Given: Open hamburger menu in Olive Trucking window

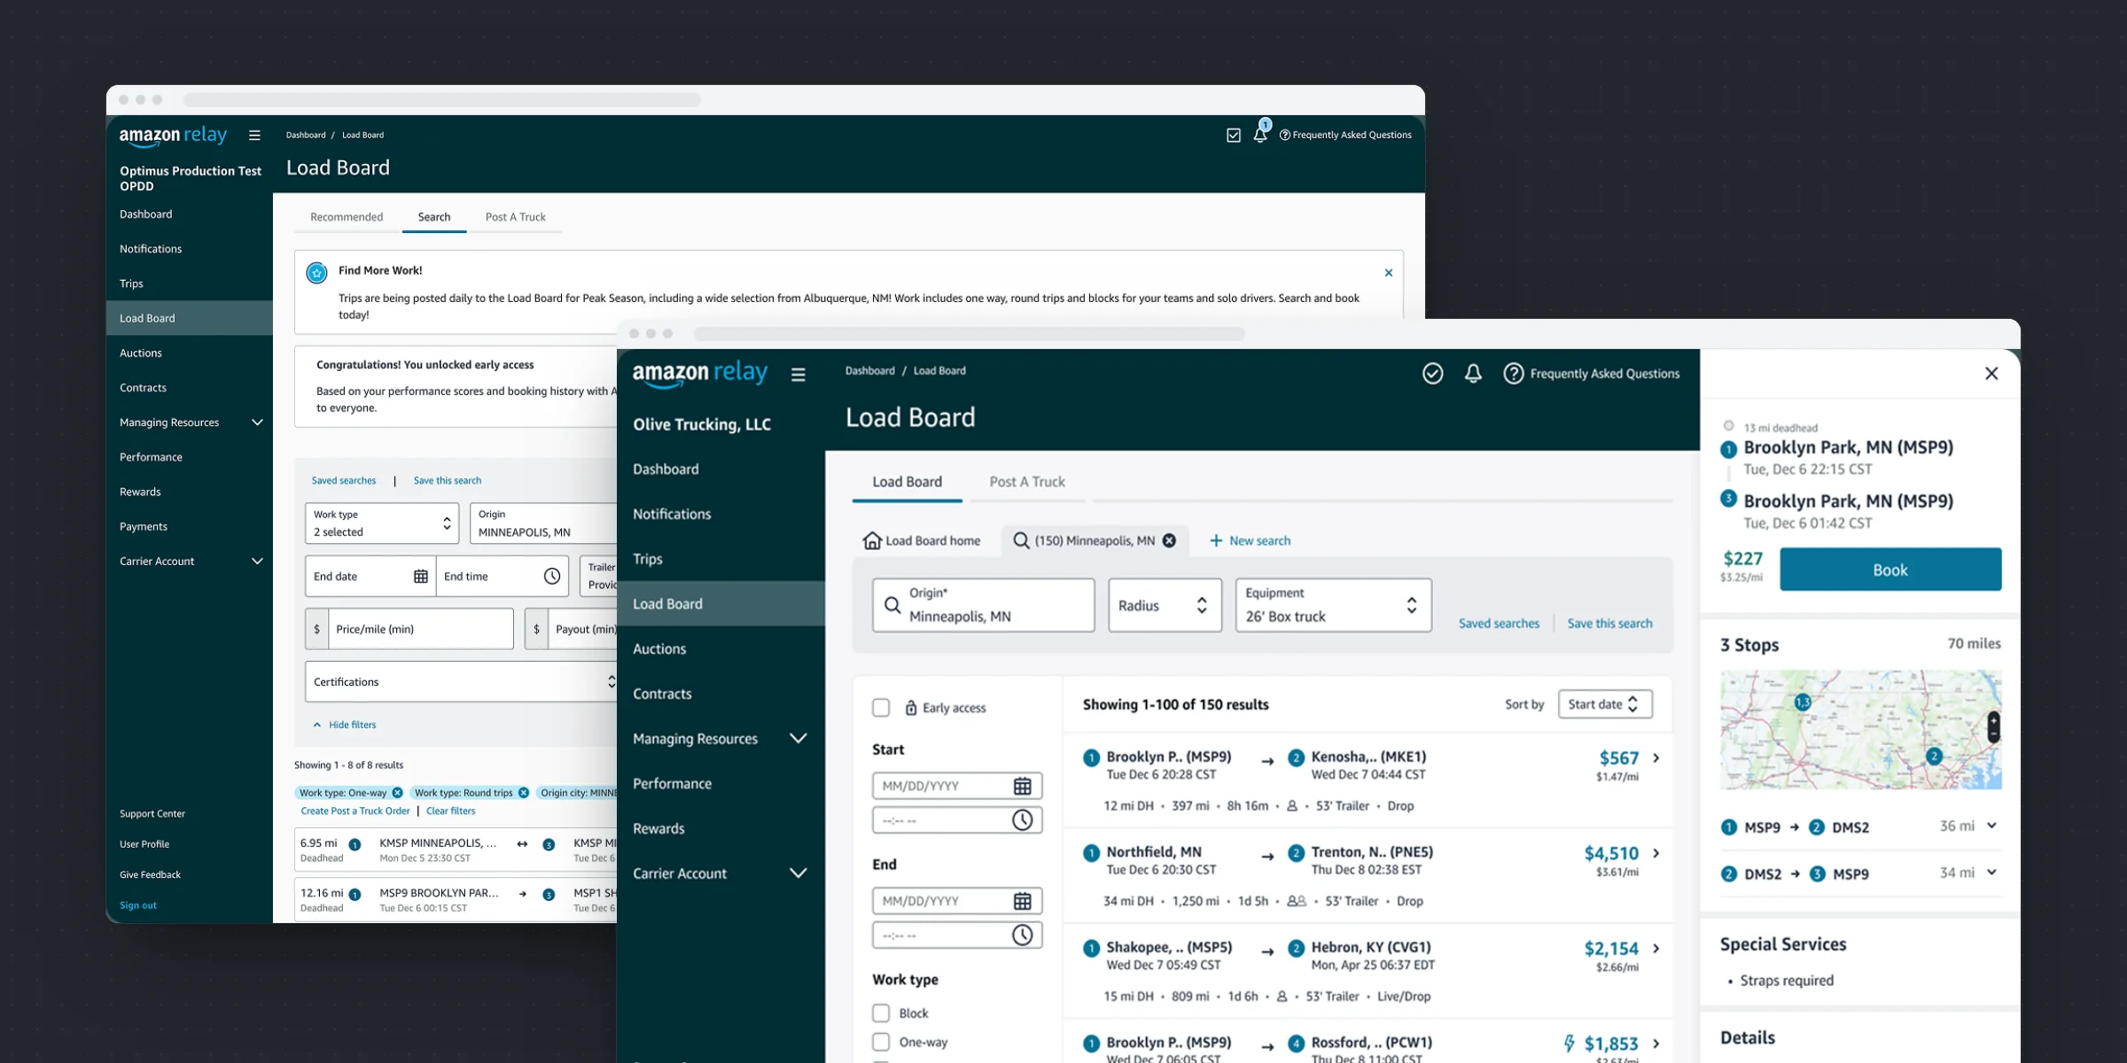Looking at the screenshot, I should point(799,375).
